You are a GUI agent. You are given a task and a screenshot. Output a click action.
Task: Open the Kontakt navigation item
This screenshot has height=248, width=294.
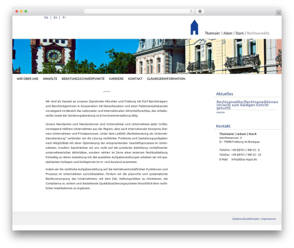tap(135, 79)
